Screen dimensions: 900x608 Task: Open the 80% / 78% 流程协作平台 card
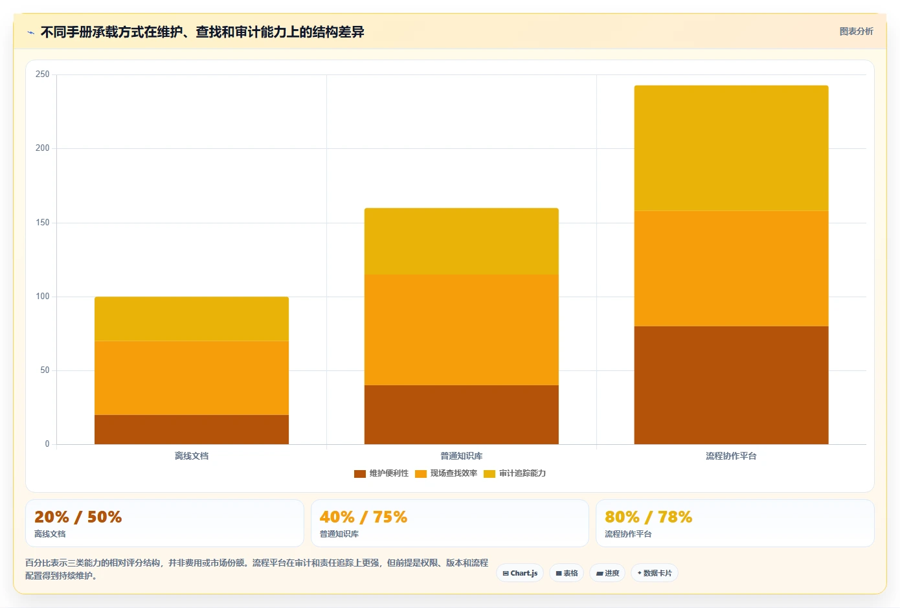735,523
